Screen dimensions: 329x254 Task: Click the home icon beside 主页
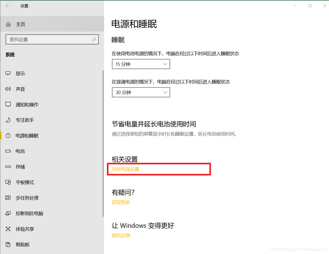8,24
